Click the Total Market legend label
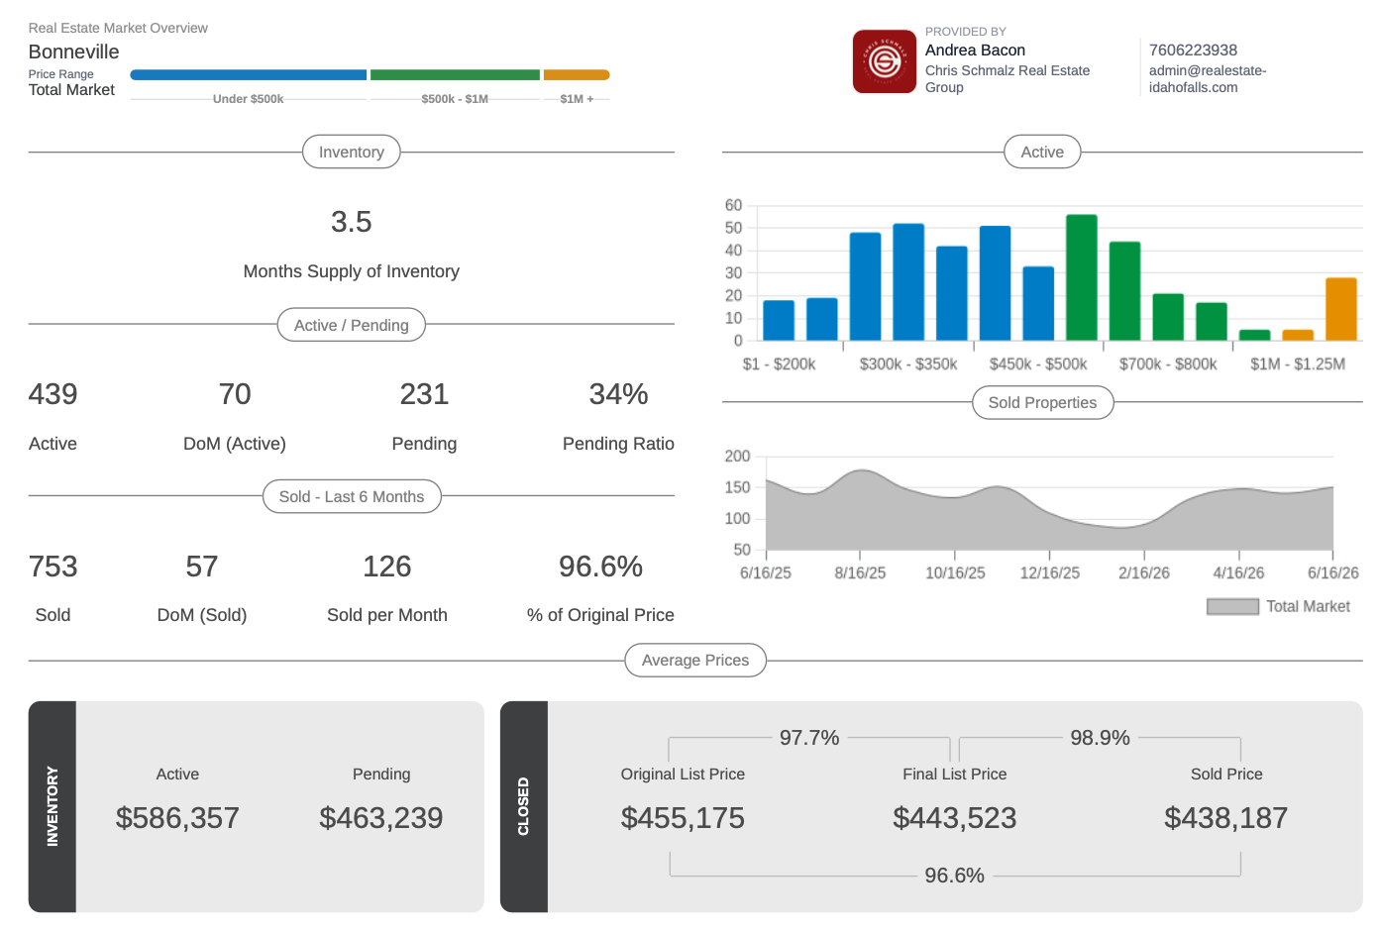1379x932 pixels. [1308, 606]
